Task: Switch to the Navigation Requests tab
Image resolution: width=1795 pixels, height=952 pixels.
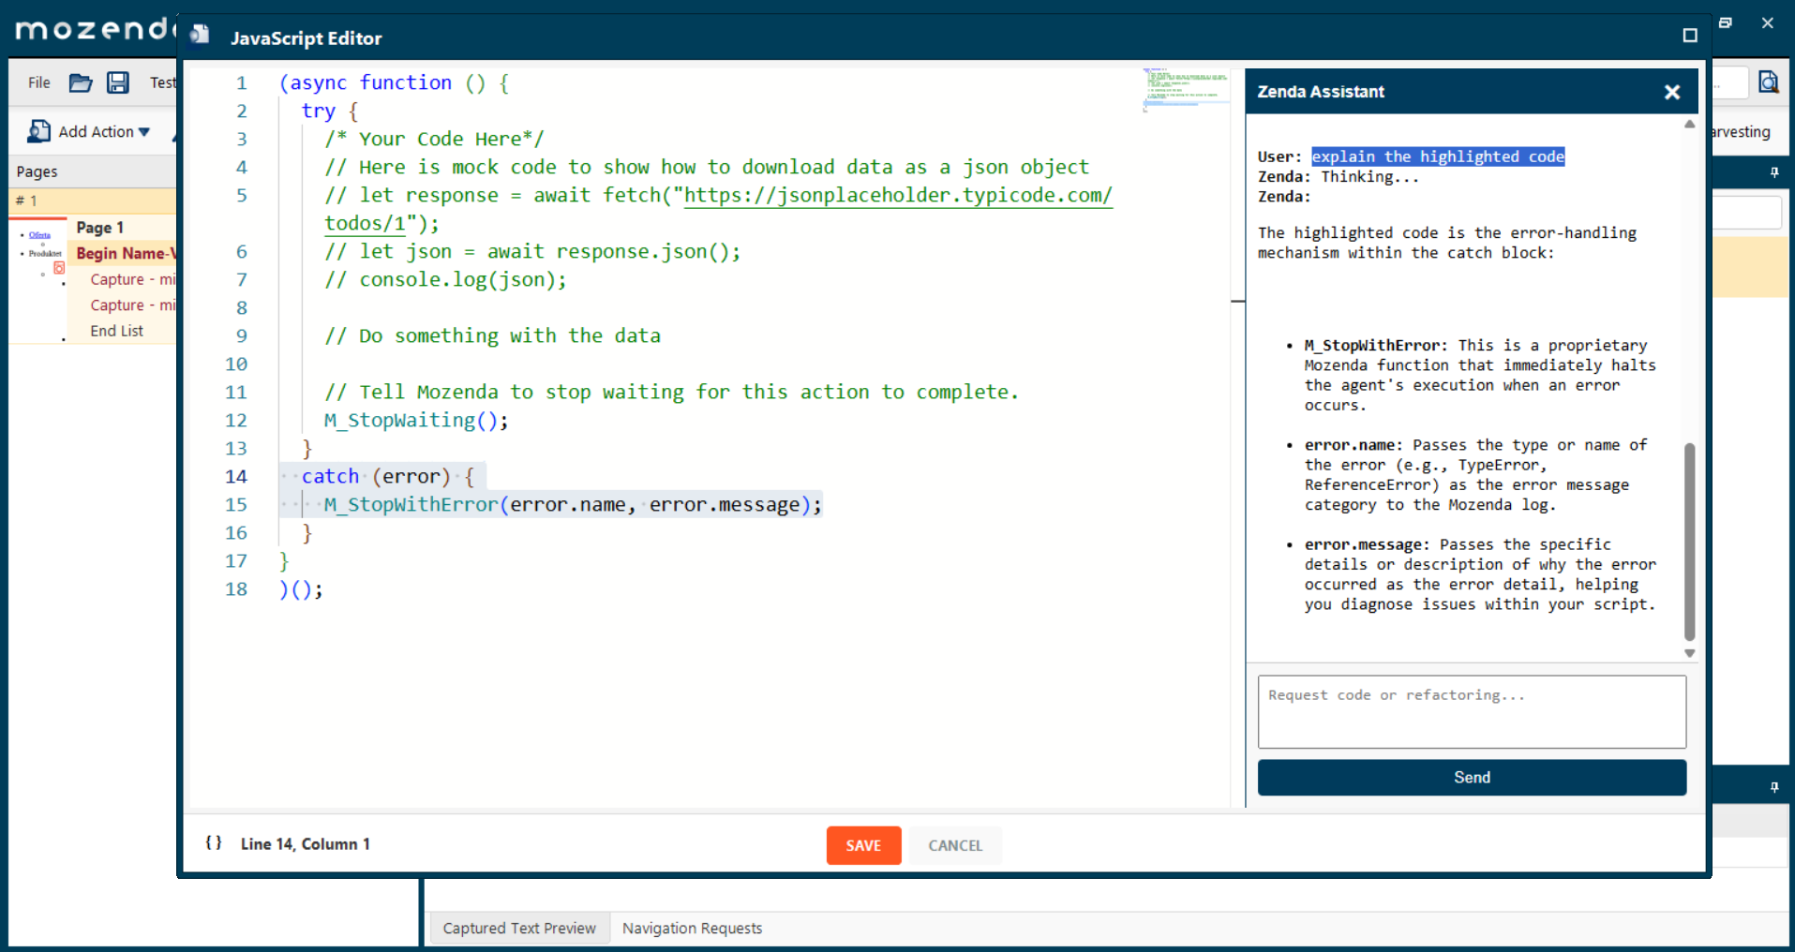Action: coord(692,928)
